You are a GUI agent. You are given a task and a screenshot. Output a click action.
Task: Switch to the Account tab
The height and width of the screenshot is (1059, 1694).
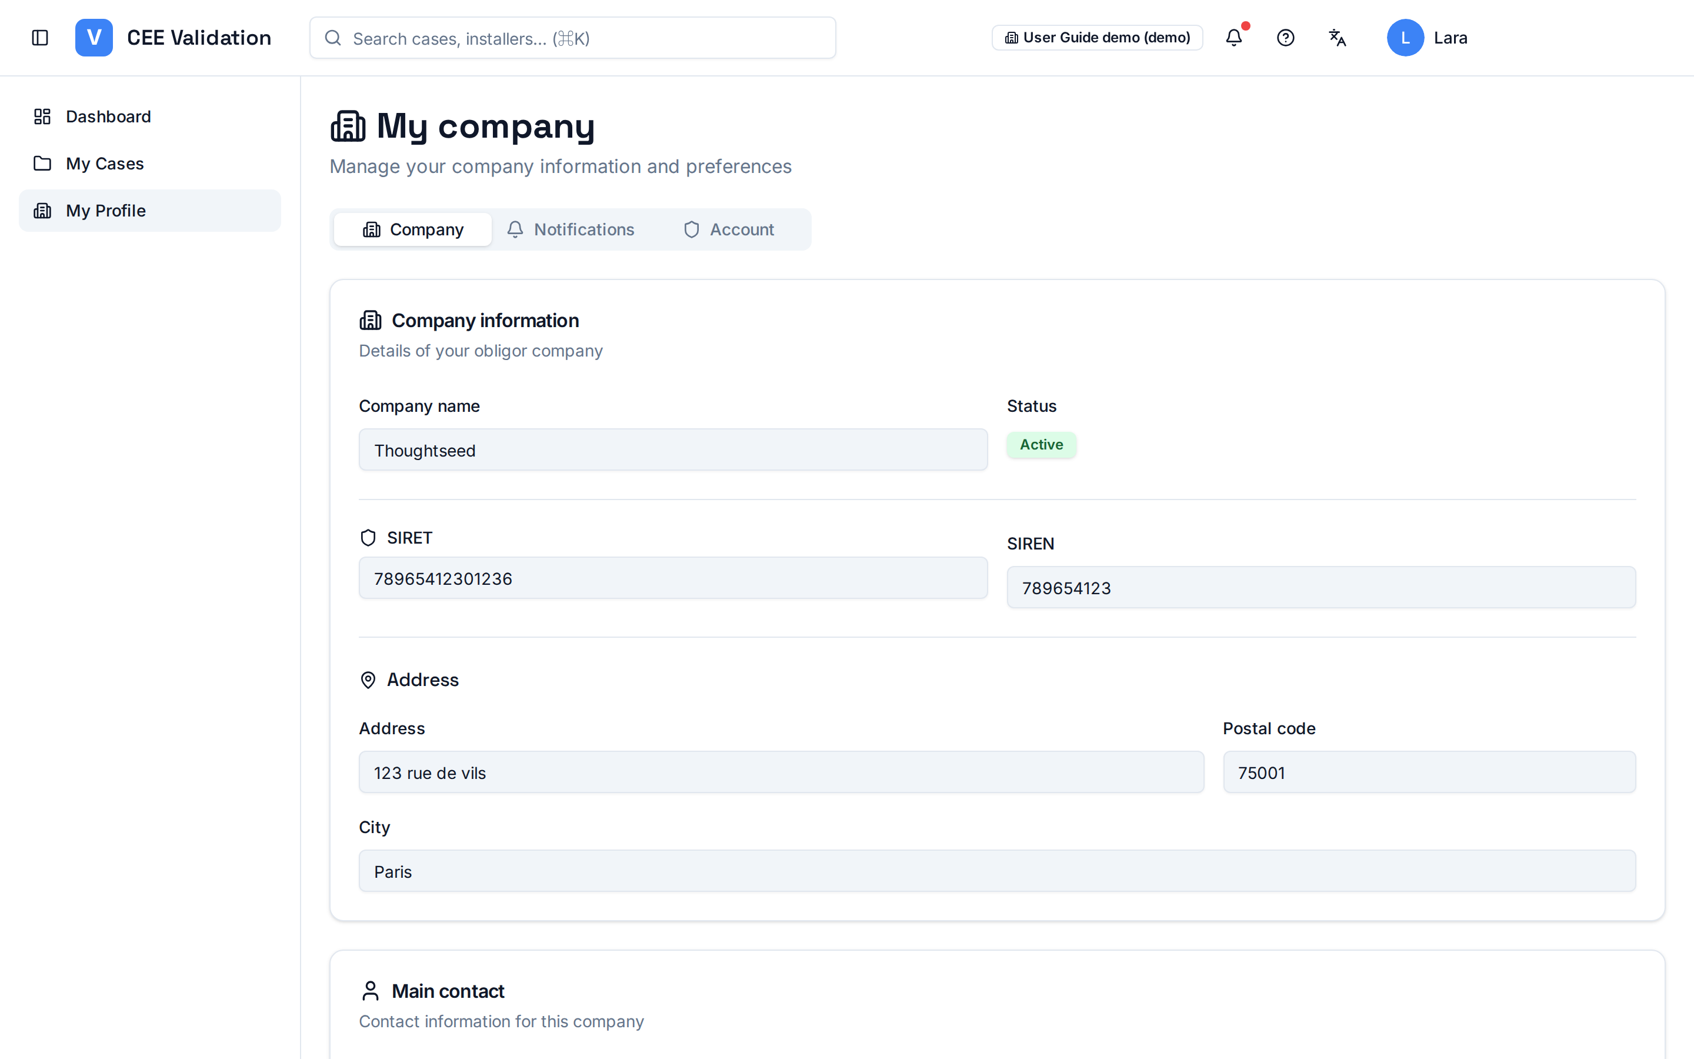point(729,229)
